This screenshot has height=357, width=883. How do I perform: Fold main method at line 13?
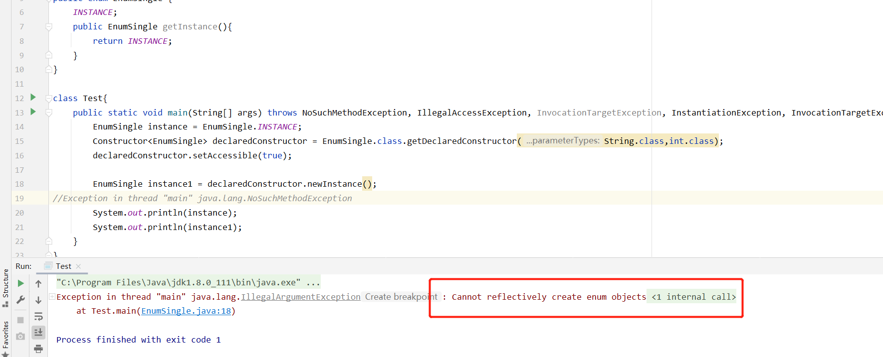coord(49,113)
